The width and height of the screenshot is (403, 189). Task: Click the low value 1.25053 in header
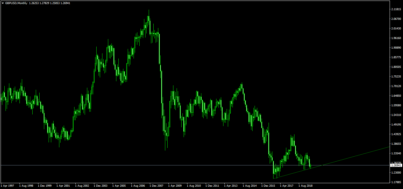[55, 3]
